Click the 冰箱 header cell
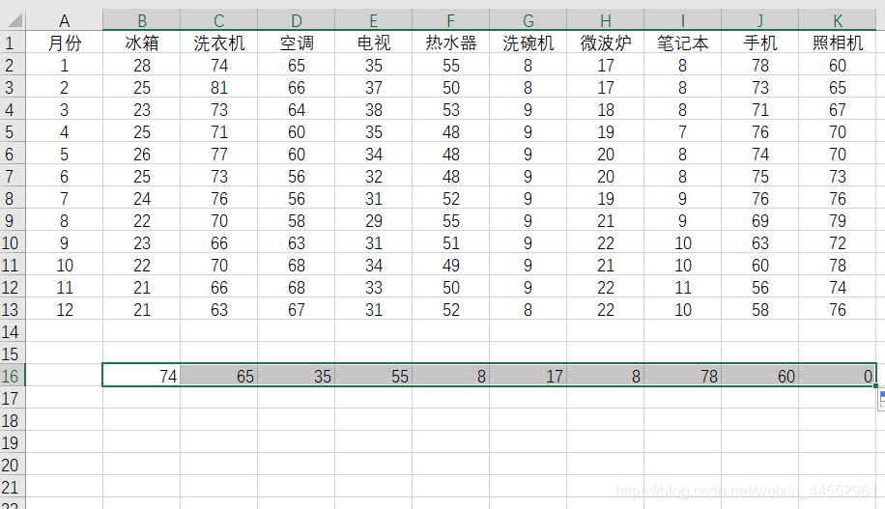The width and height of the screenshot is (885, 509). point(142,42)
